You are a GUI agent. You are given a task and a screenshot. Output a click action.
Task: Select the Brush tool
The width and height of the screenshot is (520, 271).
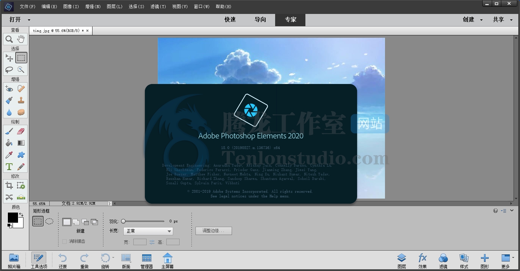9,131
